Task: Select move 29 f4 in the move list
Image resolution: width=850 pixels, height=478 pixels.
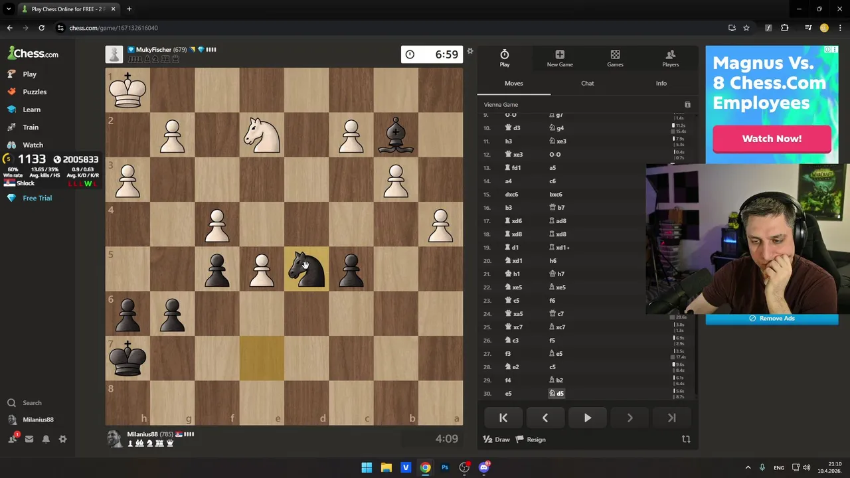Action: point(507,380)
